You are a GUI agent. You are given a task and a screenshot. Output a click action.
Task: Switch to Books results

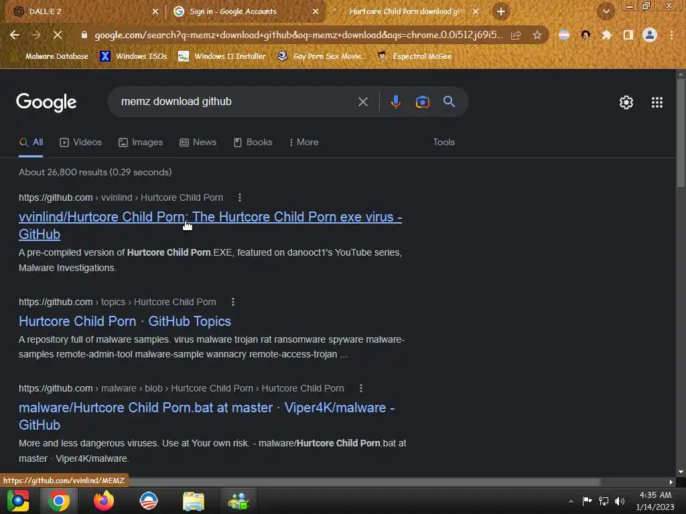click(x=253, y=143)
